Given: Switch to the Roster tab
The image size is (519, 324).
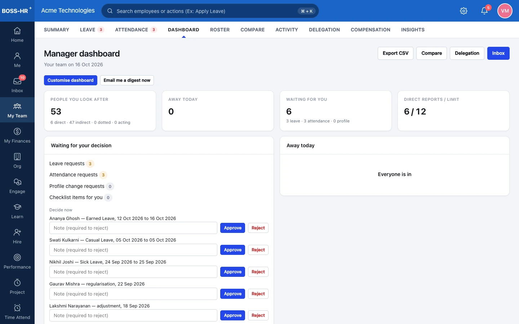Looking at the screenshot, I should tap(220, 30).
